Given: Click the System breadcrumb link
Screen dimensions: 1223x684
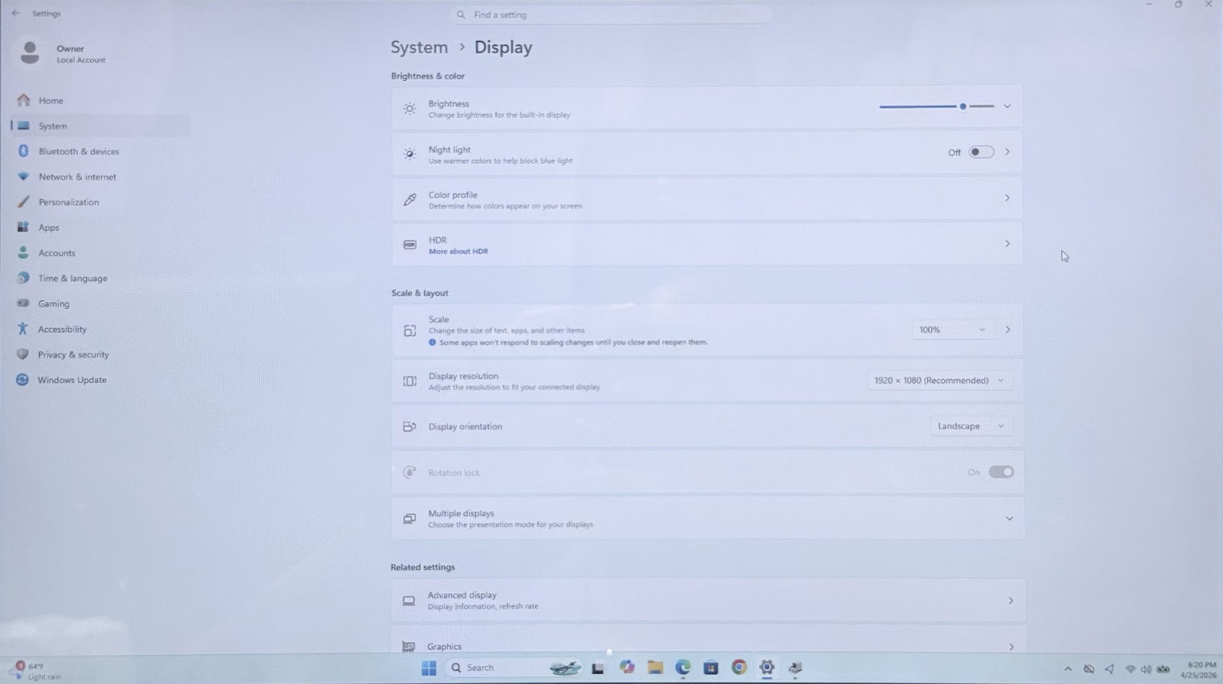Looking at the screenshot, I should coord(419,47).
